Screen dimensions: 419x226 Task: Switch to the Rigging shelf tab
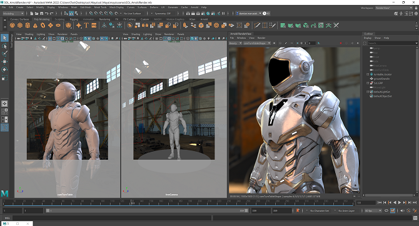point(74,19)
